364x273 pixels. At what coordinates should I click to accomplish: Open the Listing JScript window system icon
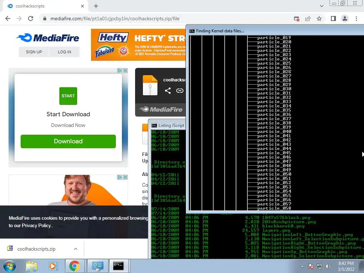pos(154,125)
